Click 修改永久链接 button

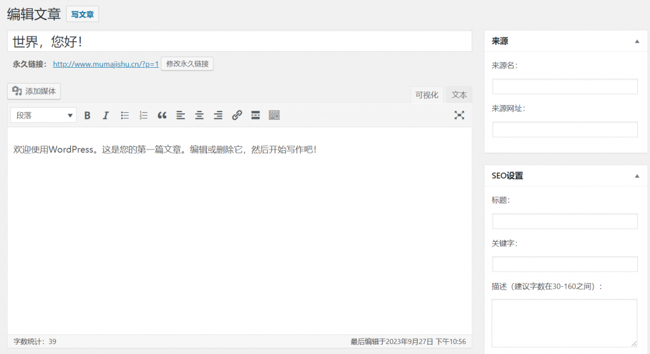pos(187,64)
